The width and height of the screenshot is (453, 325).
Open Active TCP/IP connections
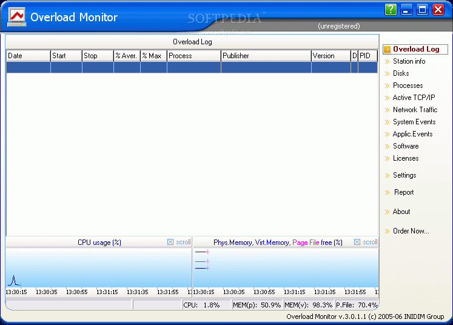coord(414,98)
